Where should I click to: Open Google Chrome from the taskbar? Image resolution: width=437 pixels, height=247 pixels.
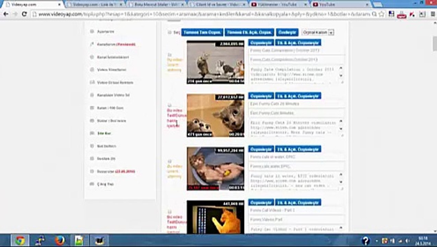coord(20,240)
